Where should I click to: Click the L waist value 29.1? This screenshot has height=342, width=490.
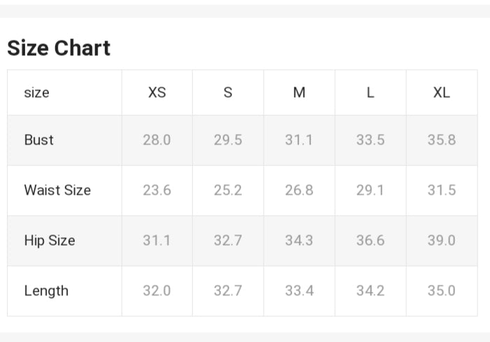coord(370,190)
